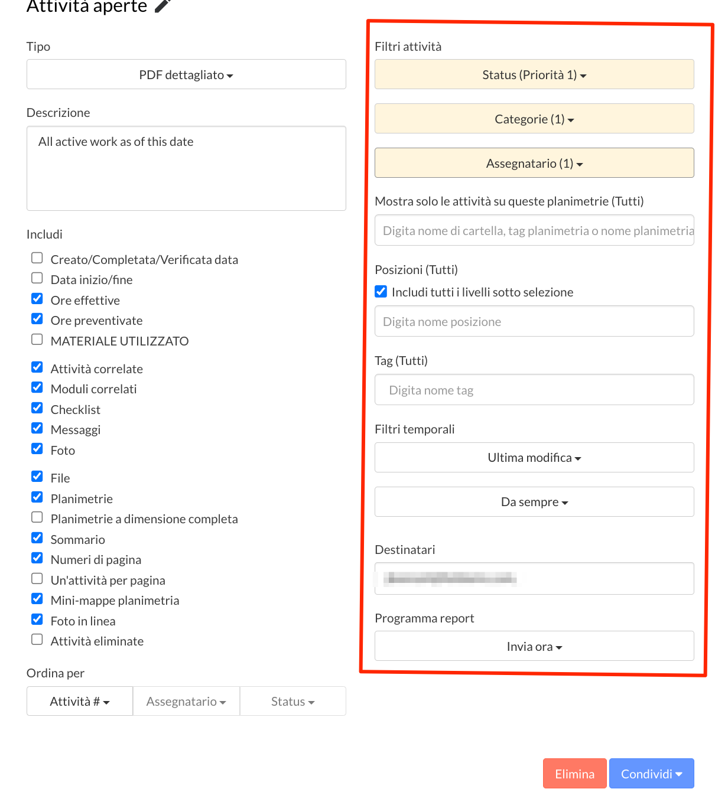The height and width of the screenshot is (802, 715).
Task: Open the Assegnatario (1) filter dropdown
Action: [534, 163]
